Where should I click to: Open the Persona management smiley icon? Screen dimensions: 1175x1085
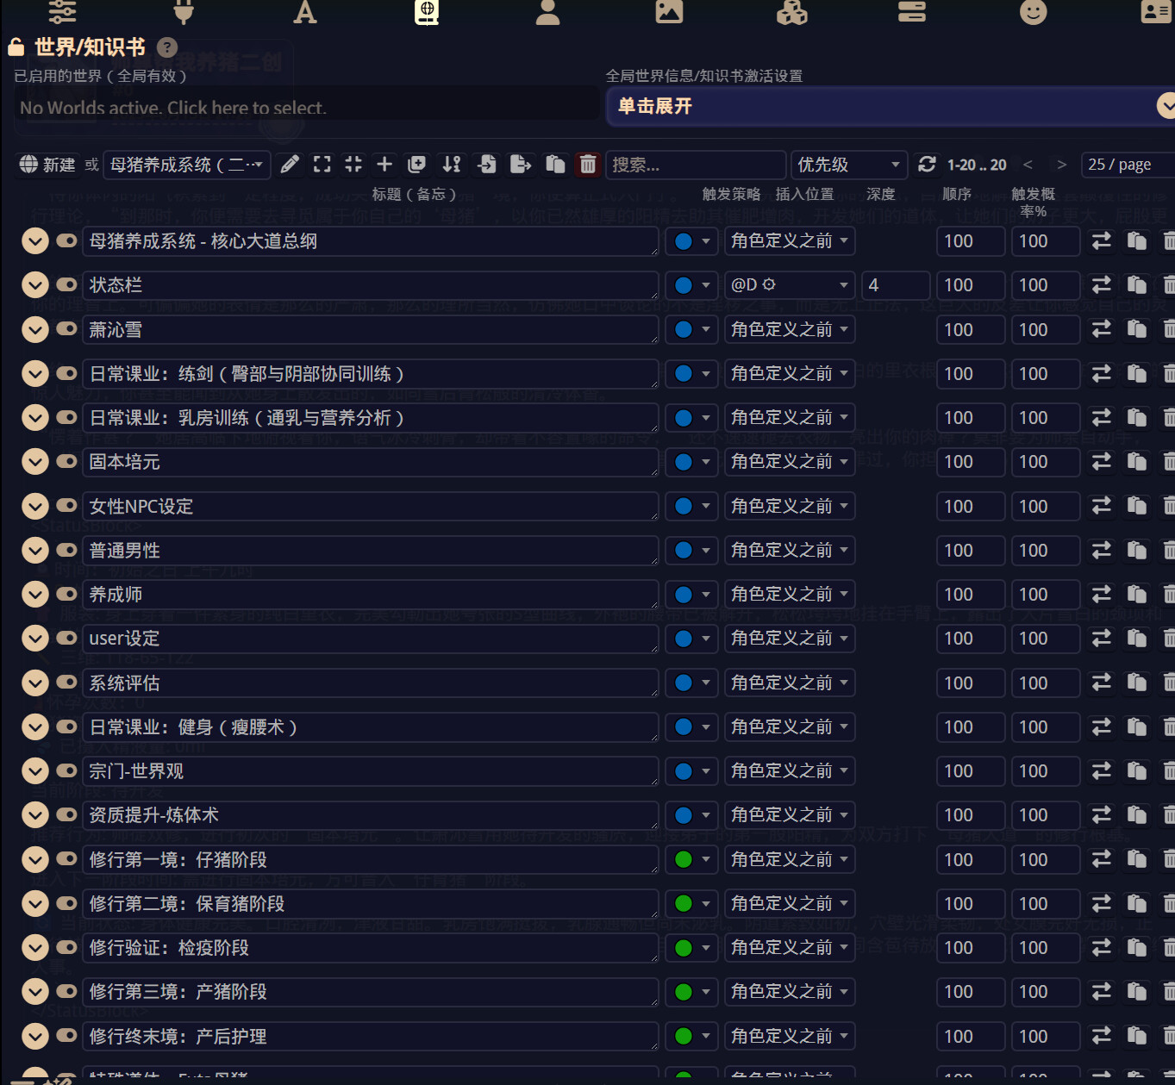click(x=1033, y=11)
